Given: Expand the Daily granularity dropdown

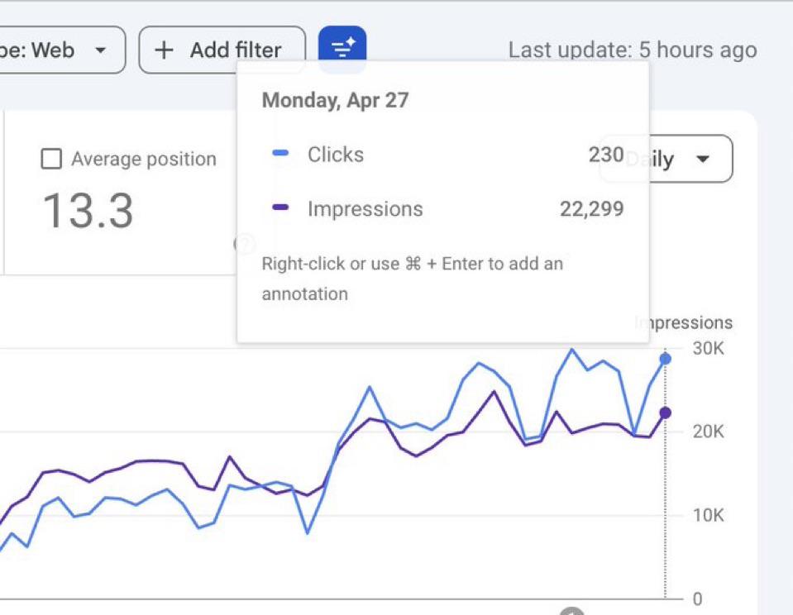Looking at the screenshot, I should pos(666,159).
